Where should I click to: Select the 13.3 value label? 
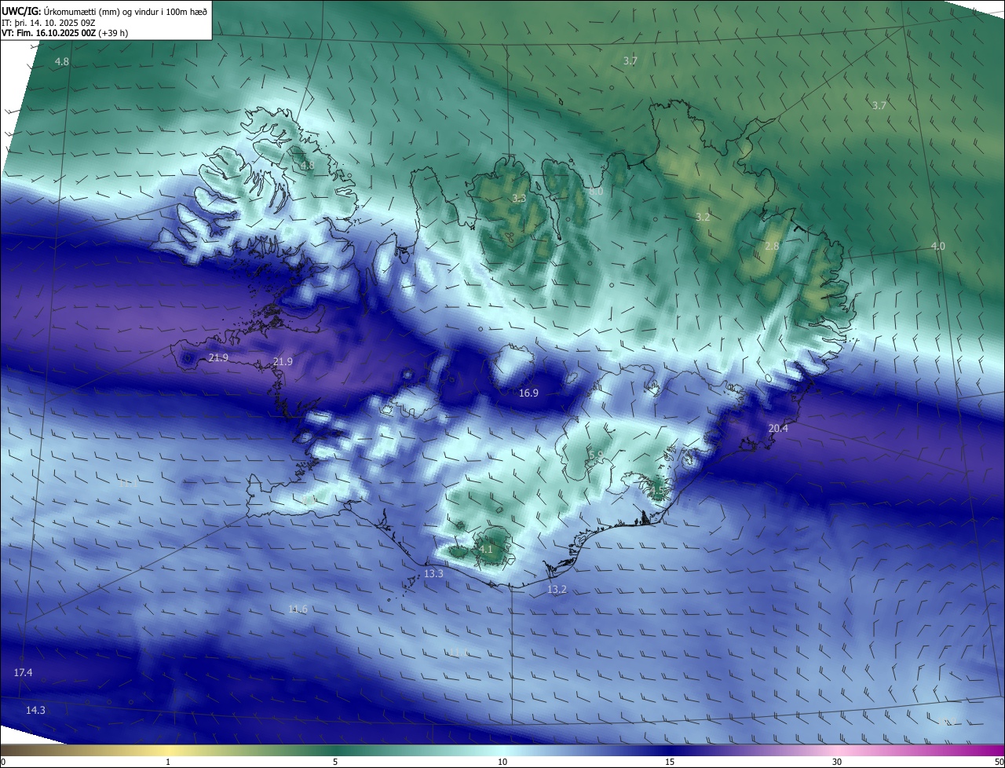tap(433, 574)
